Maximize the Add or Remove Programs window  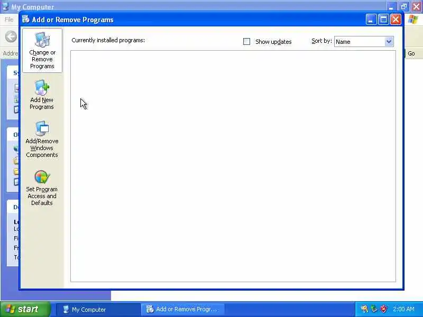pos(383,20)
